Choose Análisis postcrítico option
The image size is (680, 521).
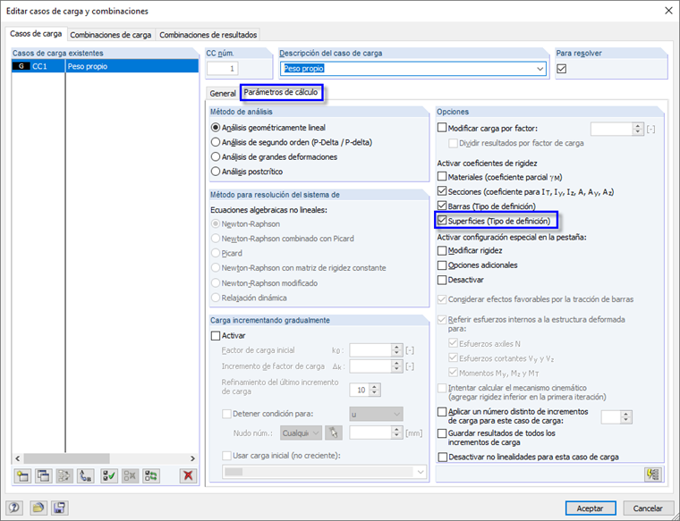[x=247, y=172]
